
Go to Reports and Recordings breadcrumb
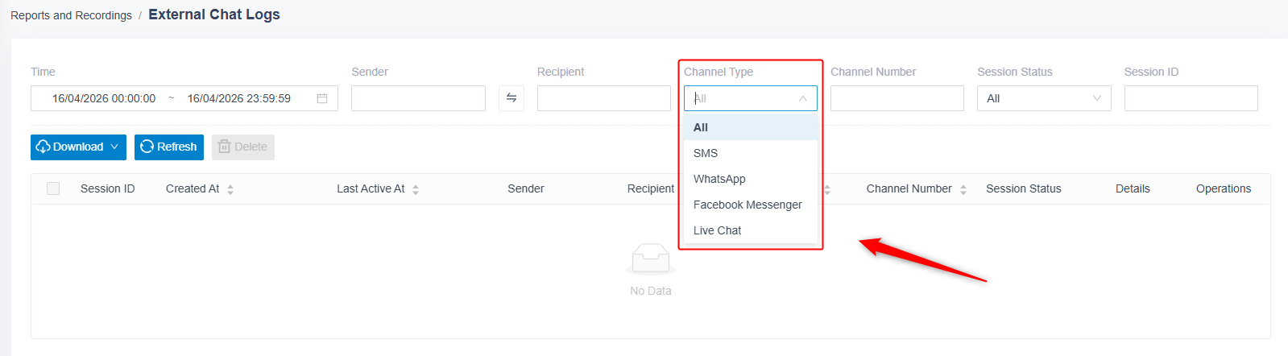(71, 15)
